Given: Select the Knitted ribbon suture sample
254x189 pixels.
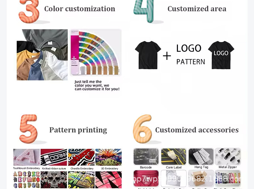Looking at the screenshot, I should (x=54, y=157).
